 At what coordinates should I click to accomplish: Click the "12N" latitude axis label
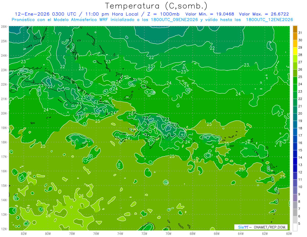click(4, 229)
